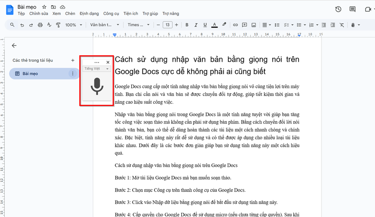This screenshot has height=217, width=375.
Task: Undo the last action
Action: click(22, 25)
